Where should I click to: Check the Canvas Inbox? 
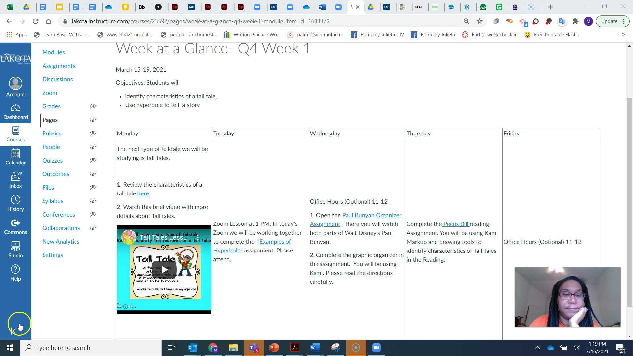click(x=15, y=180)
